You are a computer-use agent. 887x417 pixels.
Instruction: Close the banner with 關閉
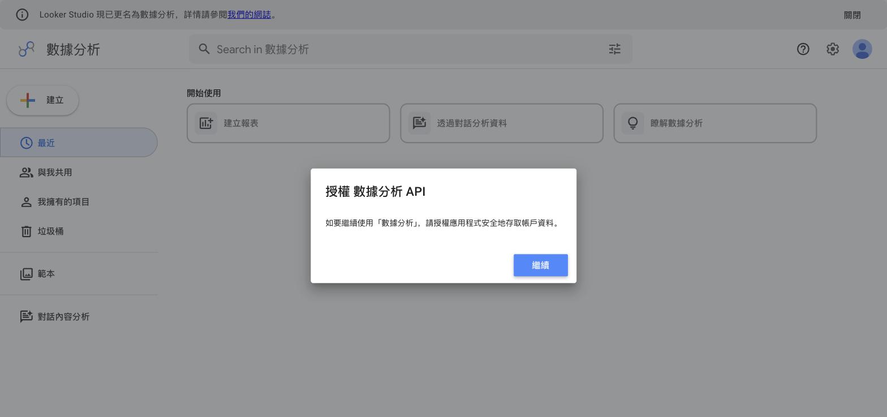click(x=852, y=15)
